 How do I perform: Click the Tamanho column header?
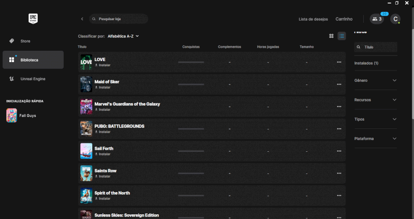[x=306, y=47]
